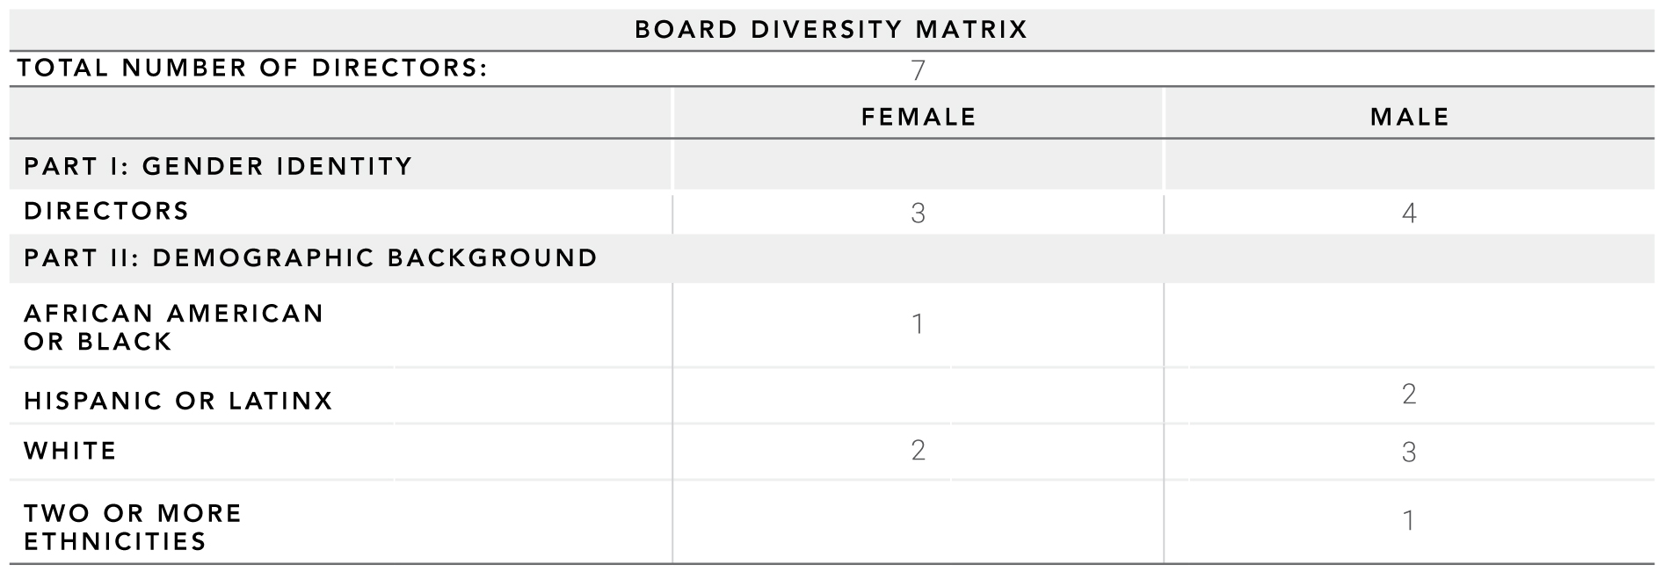Image resolution: width=1663 pixels, height=572 pixels.
Task: Click Two or More Ethnicities male value 1
Action: [x=1409, y=521]
